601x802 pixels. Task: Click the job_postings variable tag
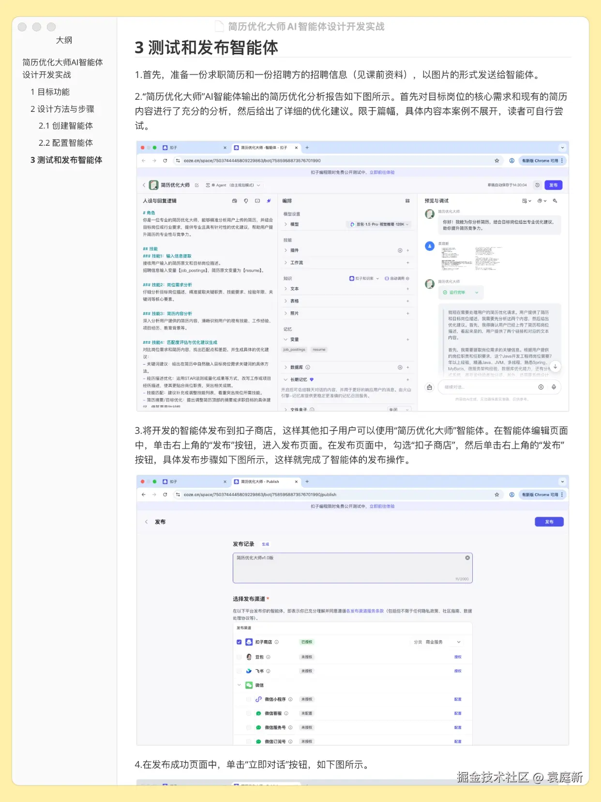click(x=294, y=349)
